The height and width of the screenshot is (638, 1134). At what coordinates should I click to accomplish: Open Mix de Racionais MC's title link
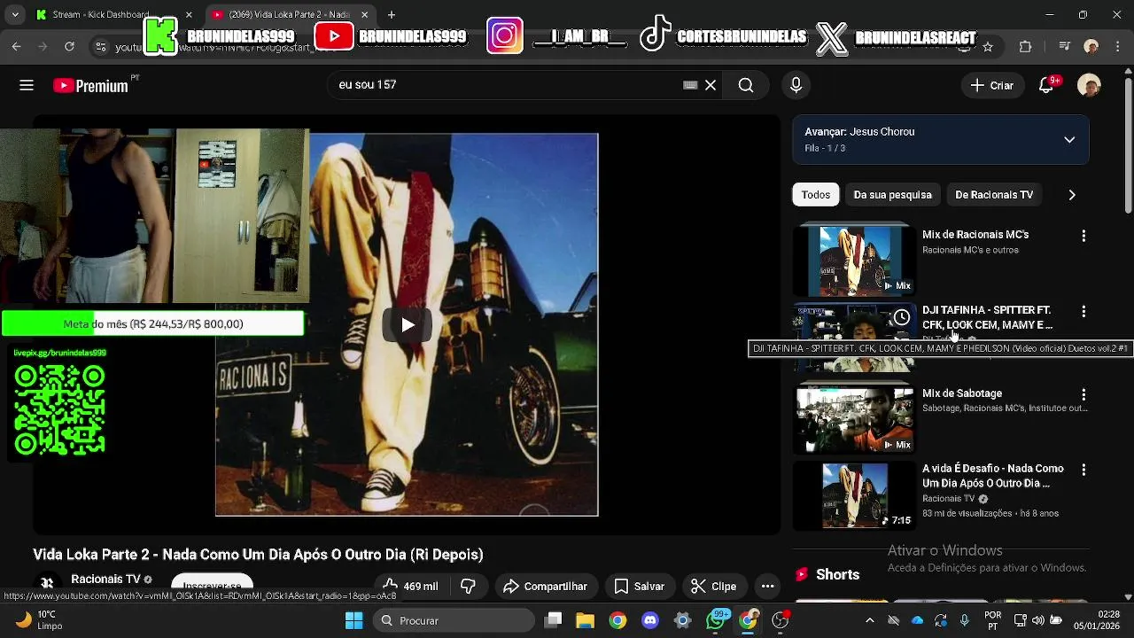tap(975, 235)
